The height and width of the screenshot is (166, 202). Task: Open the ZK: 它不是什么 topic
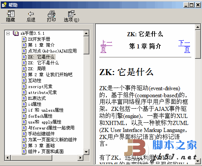point(43,63)
